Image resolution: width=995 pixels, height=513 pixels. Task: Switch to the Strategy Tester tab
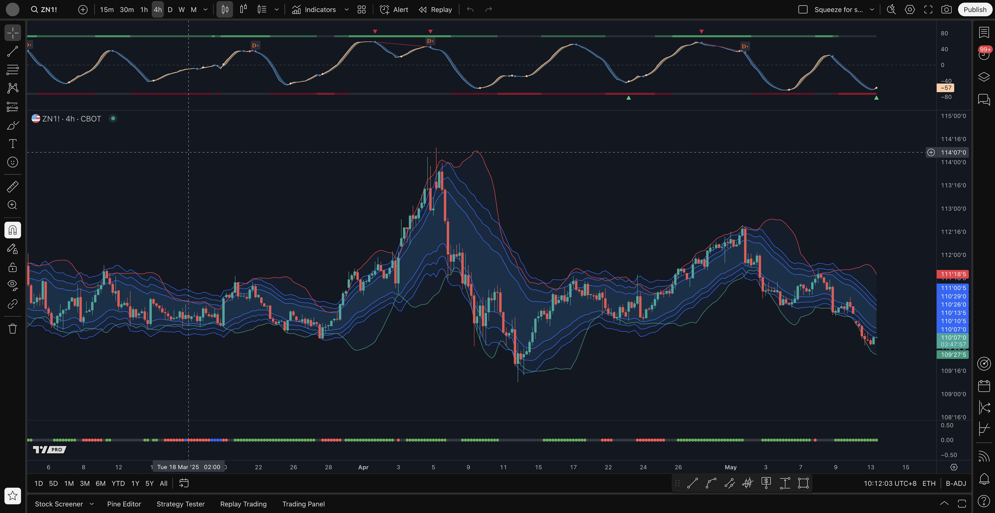180,504
